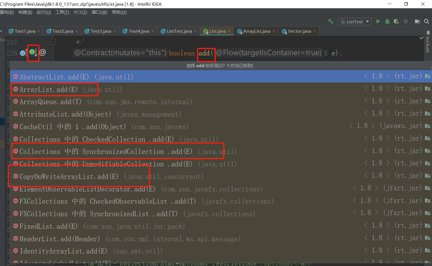Choose CopyOnWriteArrayList.add(E) from the list
This screenshot has width=432, height=266.
(x=69, y=177)
